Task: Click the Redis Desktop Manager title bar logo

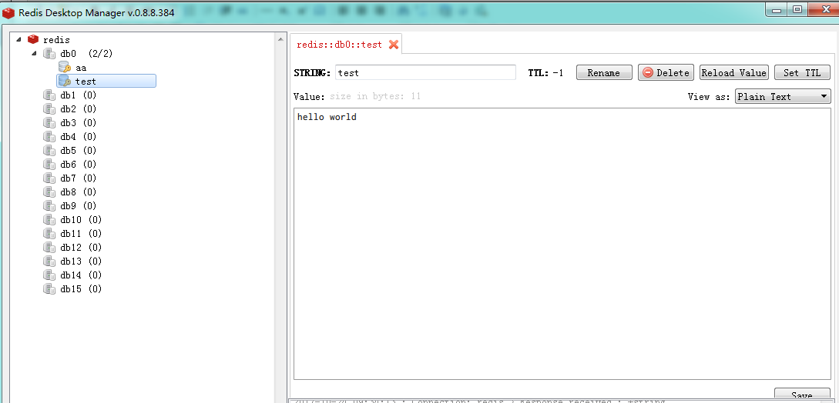Action: [8, 12]
